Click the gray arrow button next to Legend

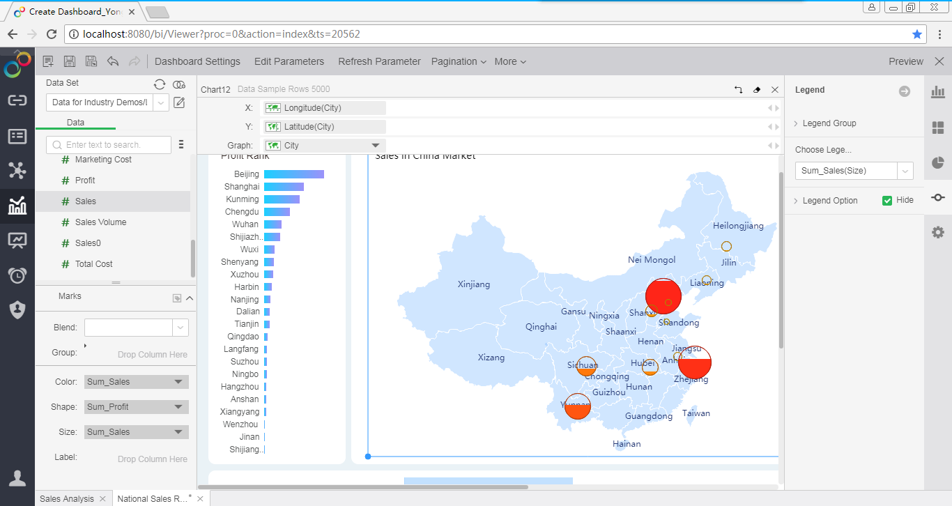pos(905,91)
